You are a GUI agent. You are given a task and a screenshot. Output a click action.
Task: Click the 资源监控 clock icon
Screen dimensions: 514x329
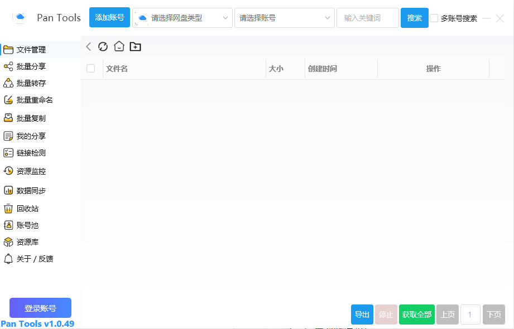[8, 171]
